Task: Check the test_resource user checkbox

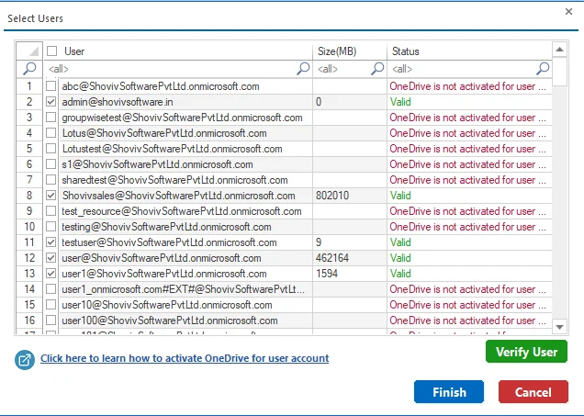Action: (51, 211)
